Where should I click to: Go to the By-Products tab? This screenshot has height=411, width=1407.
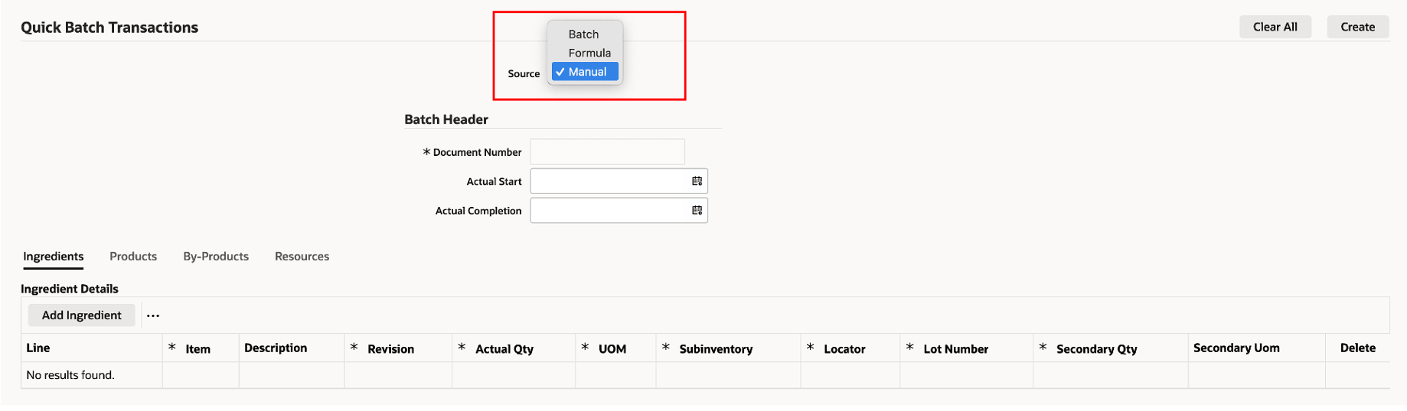(216, 257)
